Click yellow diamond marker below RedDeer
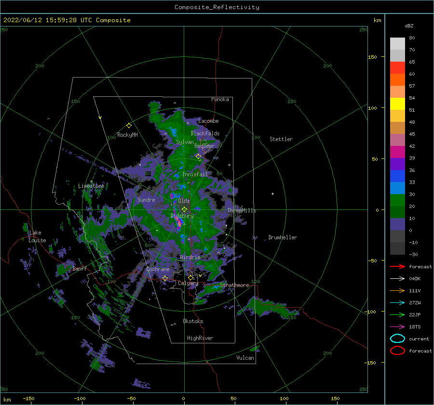This screenshot has height=405, width=434. click(x=198, y=157)
